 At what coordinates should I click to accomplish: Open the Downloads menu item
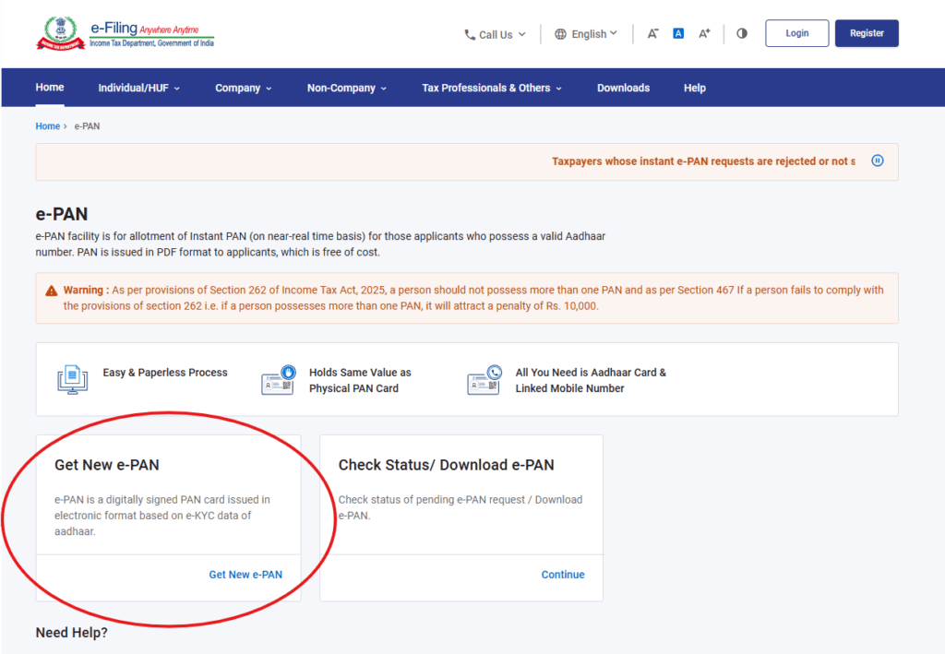[x=623, y=88]
